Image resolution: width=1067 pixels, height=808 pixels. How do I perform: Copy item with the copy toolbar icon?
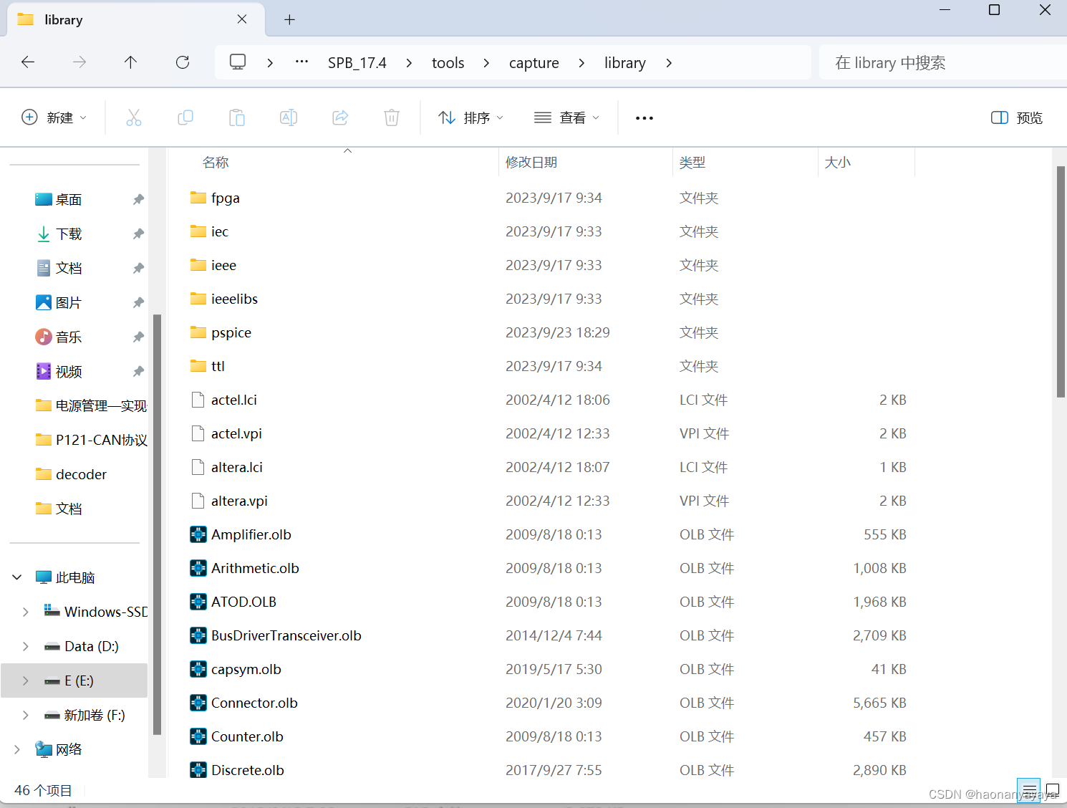185,117
